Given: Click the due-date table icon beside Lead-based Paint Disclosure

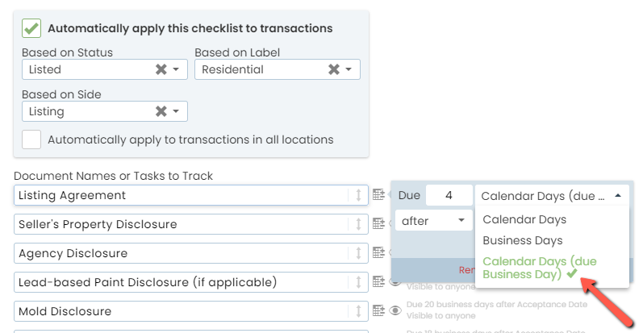Looking at the screenshot, I should pos(379,281).
